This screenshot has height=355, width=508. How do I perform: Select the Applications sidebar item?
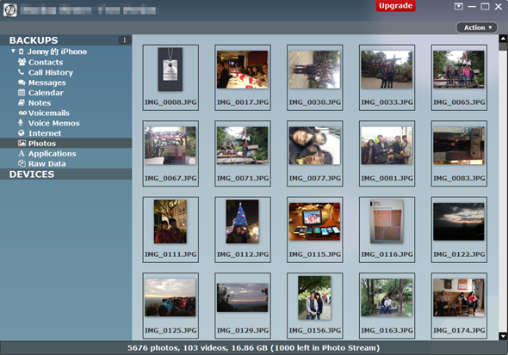coord(53,153)
